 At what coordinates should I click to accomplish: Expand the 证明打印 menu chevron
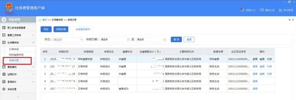(33, 74)
